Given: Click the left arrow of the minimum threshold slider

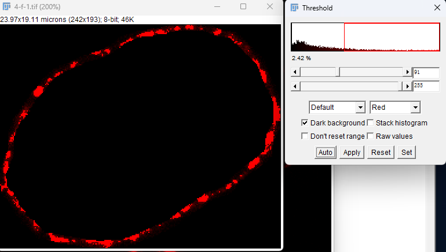Looking at the screenshot, I should point(295,72).
